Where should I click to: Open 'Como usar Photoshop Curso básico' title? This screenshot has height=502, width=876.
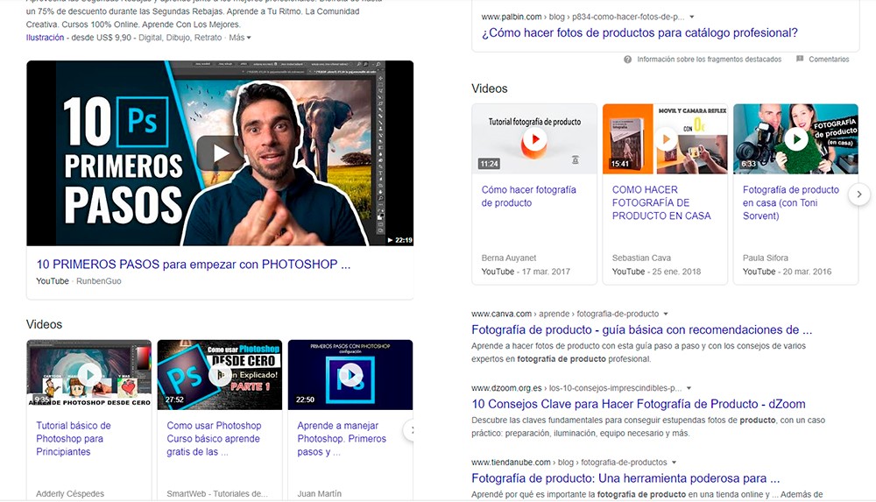(214, 438)
